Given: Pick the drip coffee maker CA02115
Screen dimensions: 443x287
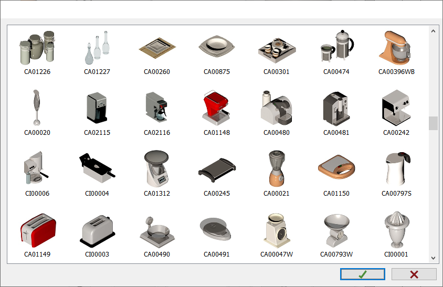Looking at the screenshot, I should [x=97, y=108].
